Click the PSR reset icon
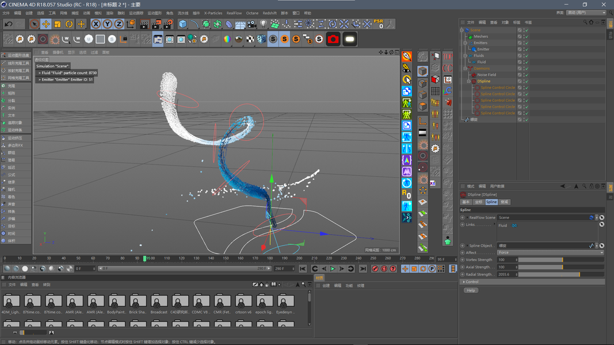 [x=379, y=24]
